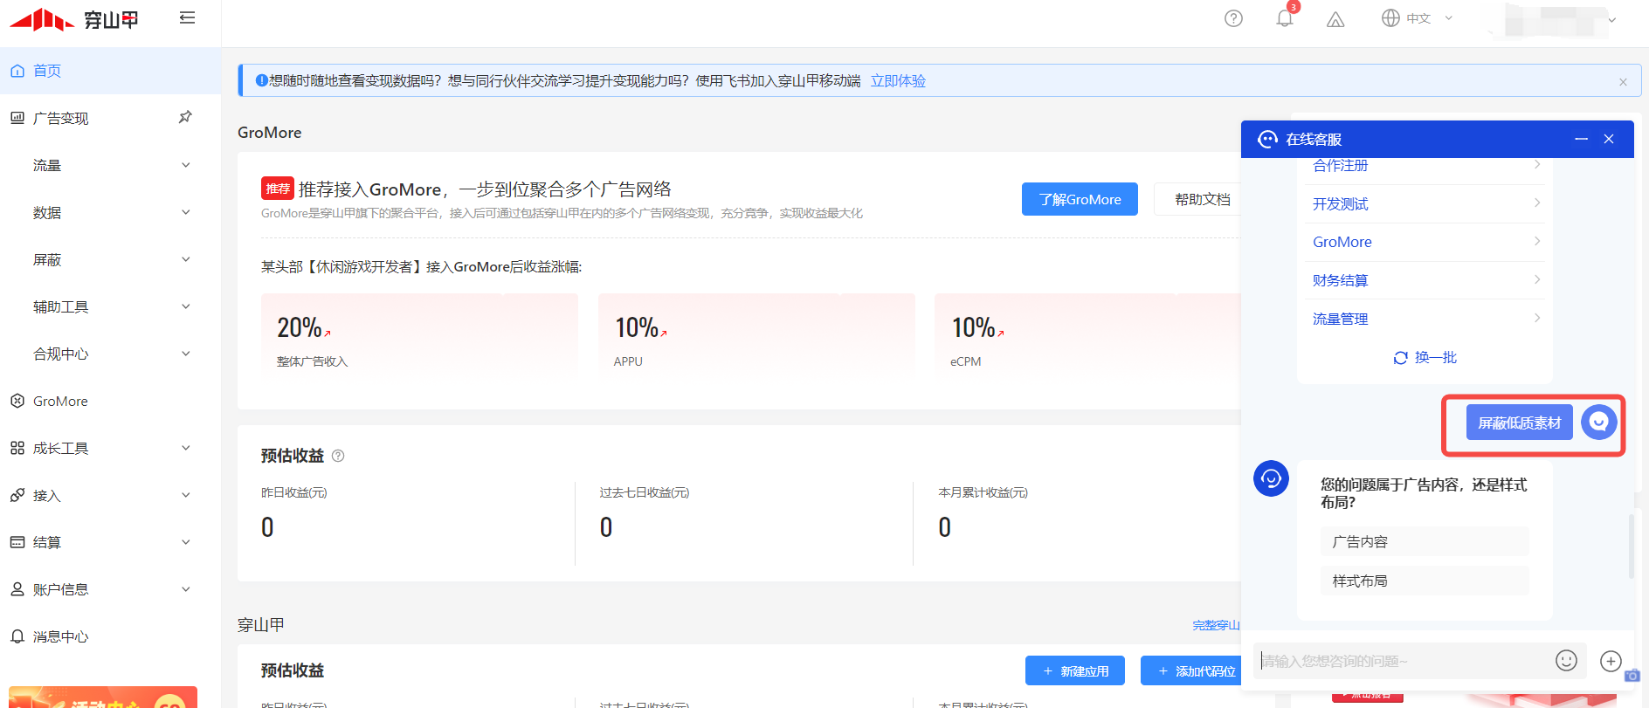Choose the 样式布局 reply option

[x=1425, y=581]
